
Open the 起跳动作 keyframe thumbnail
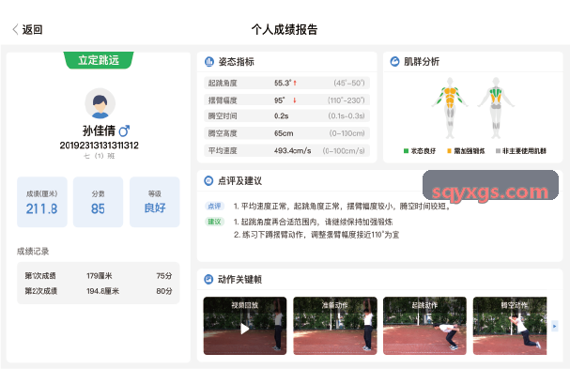click(x=425, y=326)
